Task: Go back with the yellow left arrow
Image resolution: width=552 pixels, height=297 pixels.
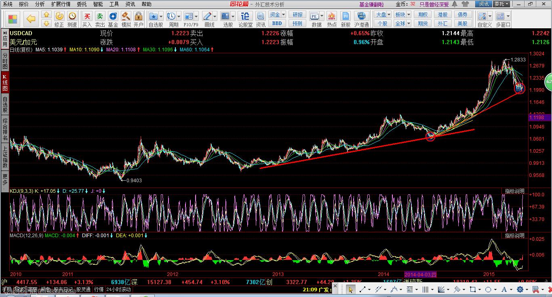Action: tap(31, 19)
